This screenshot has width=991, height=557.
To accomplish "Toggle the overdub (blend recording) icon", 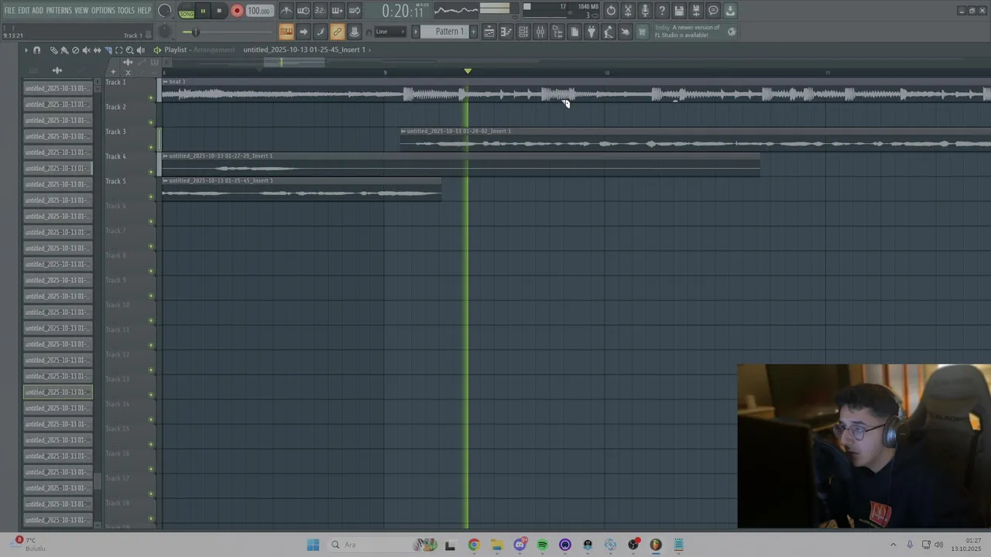I will (338, 11).
